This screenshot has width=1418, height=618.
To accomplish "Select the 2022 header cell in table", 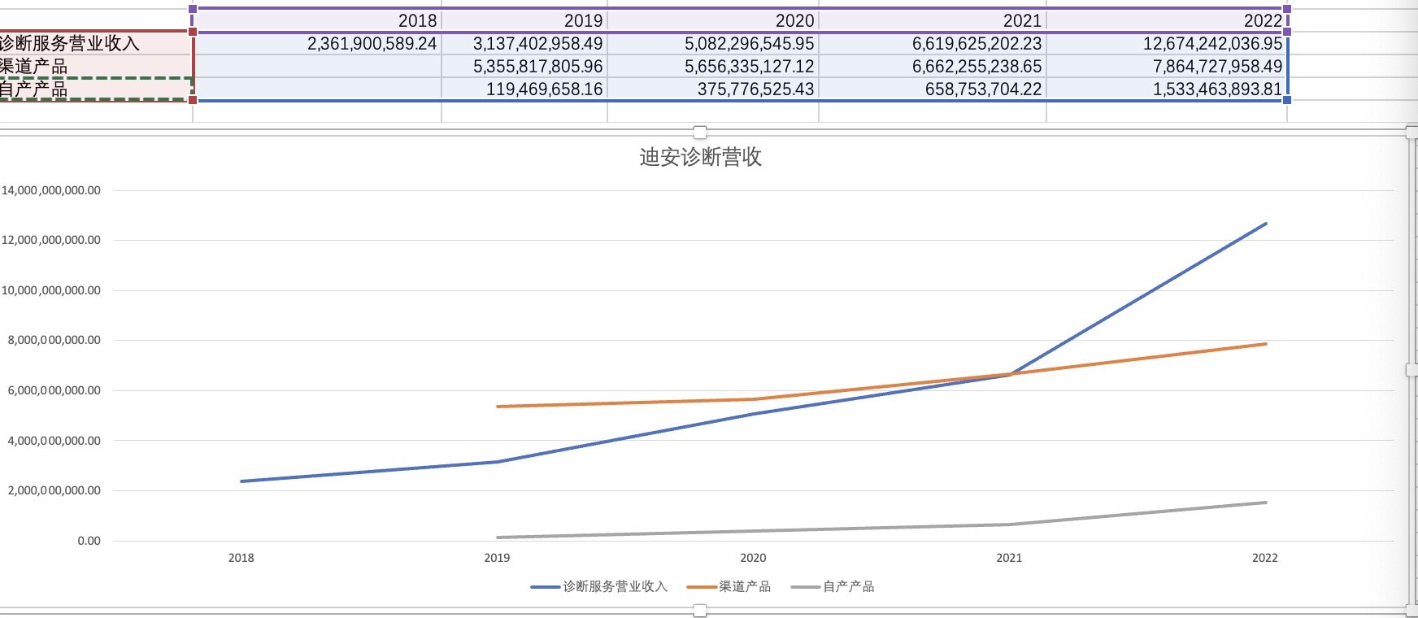I will click(1166, 20).
